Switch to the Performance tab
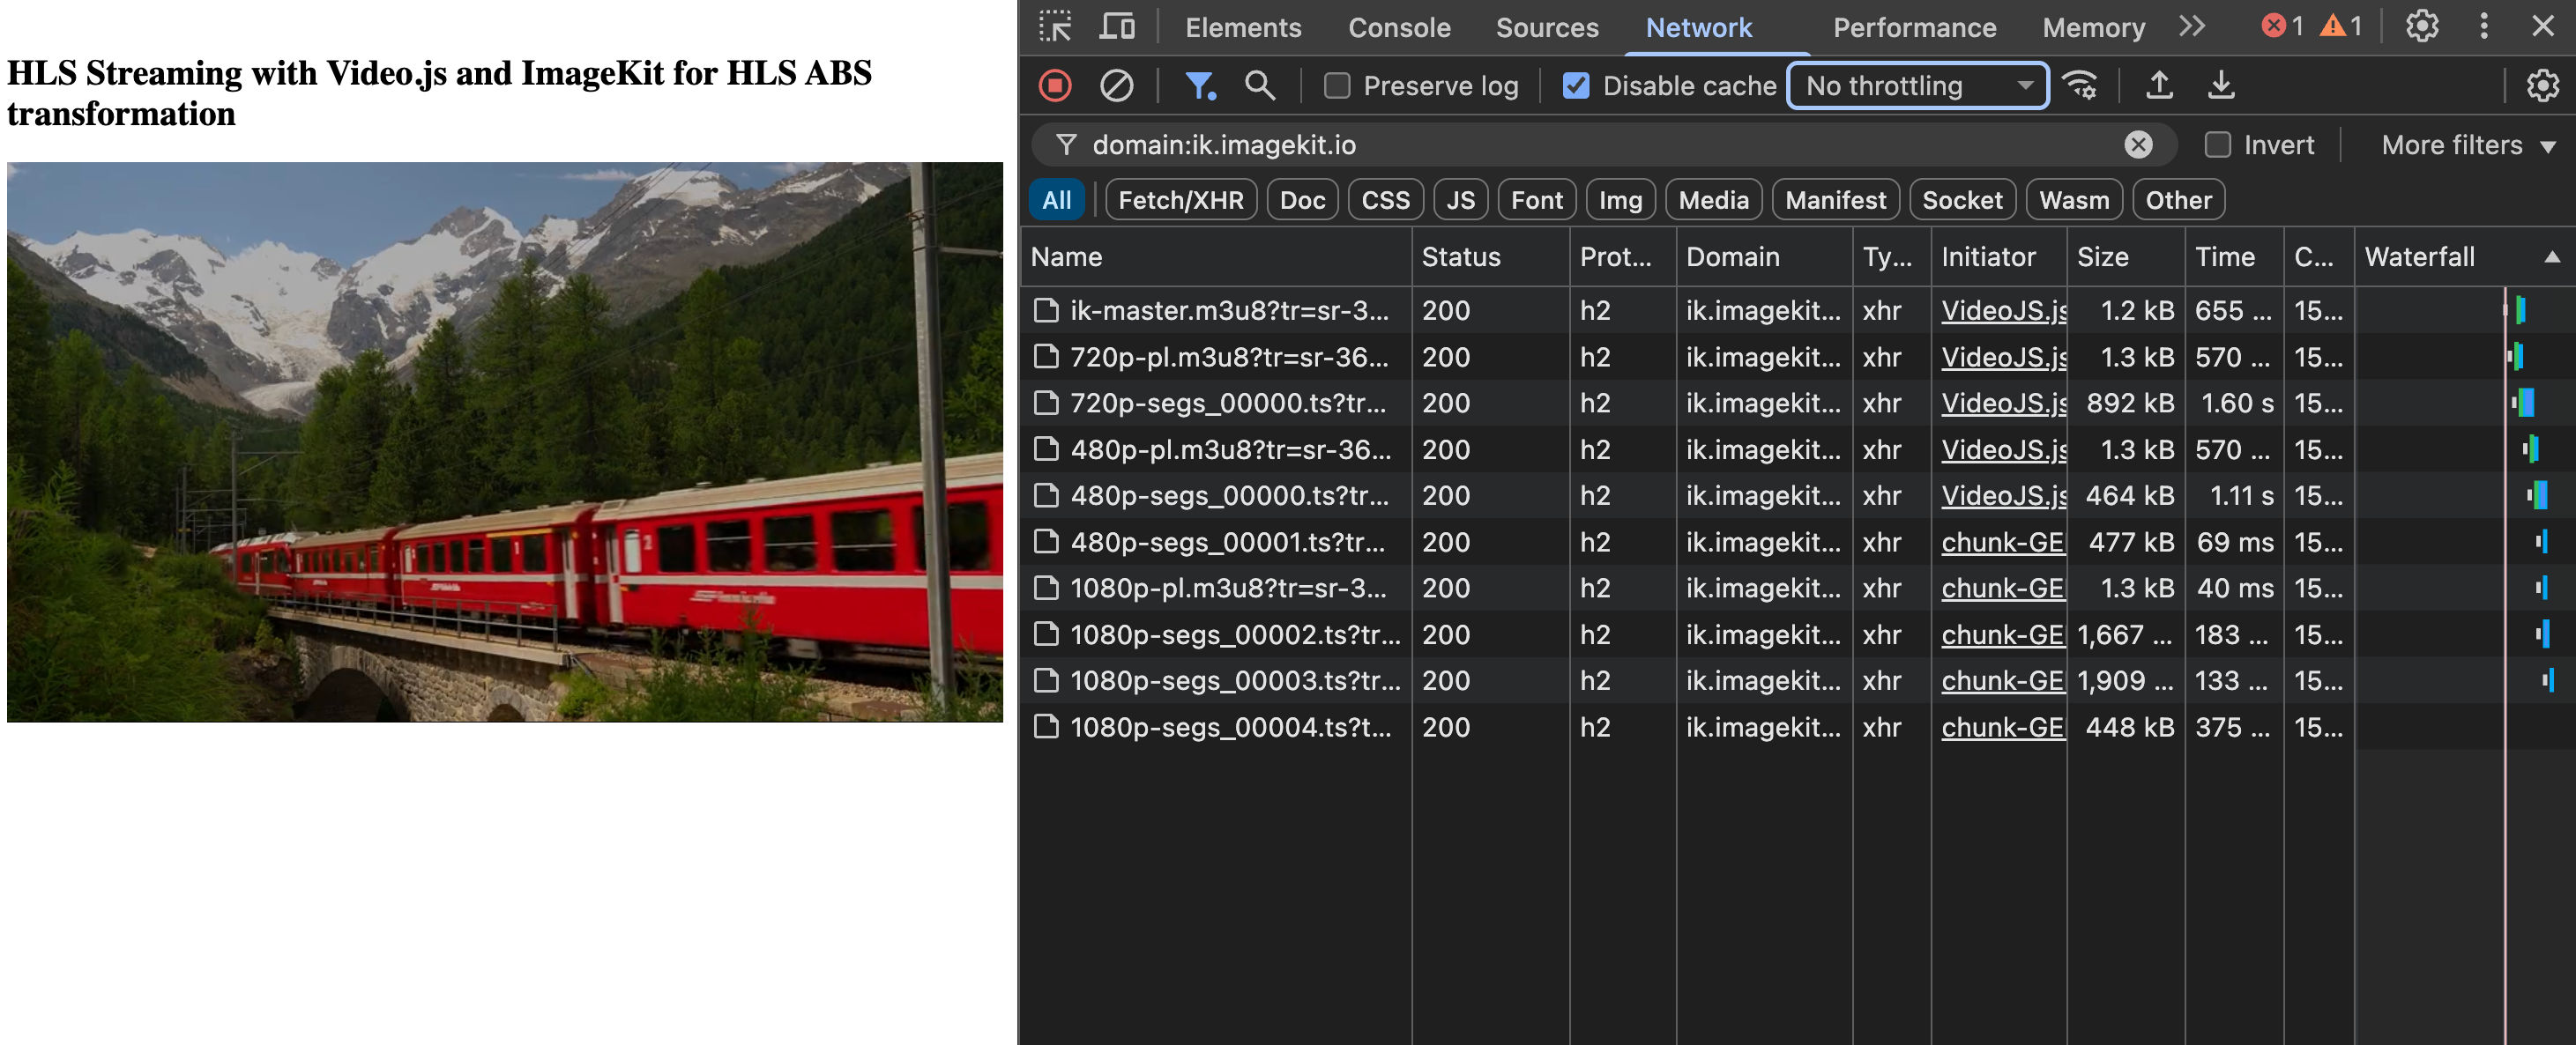Viewport: 2576px width, 1045px height. tap(1913, 28)
